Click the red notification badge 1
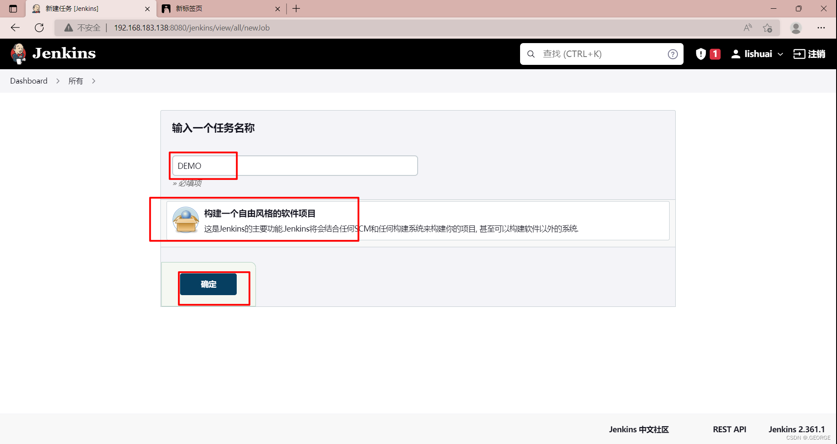 point(715,54)
